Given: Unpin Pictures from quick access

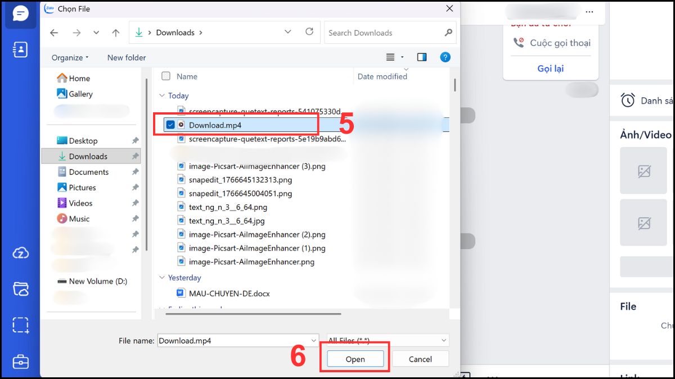Looking at the screenshot, I should 135,188.
